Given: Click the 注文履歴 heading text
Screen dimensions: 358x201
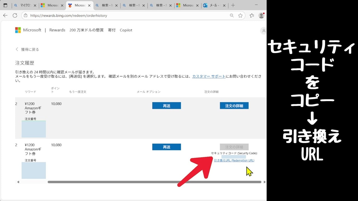Looking at the screenshot, I should point(25,63).
